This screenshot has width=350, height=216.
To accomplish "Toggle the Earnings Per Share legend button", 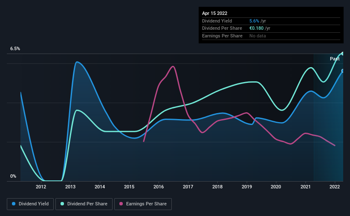I will coord(143,204).
